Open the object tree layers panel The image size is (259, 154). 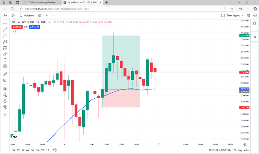tap(254, 23)
